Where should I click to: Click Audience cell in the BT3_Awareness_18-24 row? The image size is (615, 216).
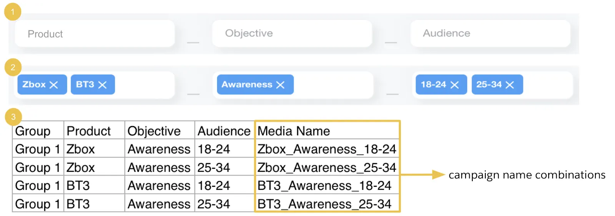tap(224, 185)
